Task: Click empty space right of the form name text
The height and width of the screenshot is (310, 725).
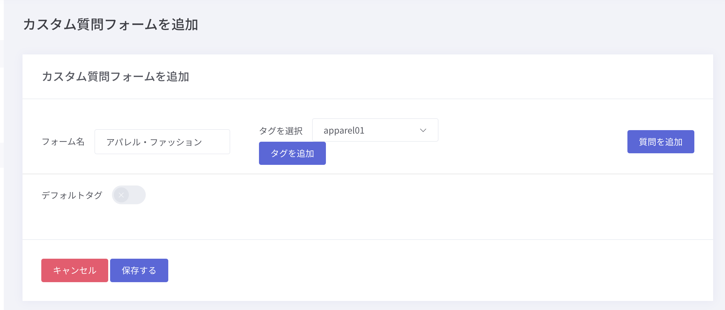Action: (216, 142)
